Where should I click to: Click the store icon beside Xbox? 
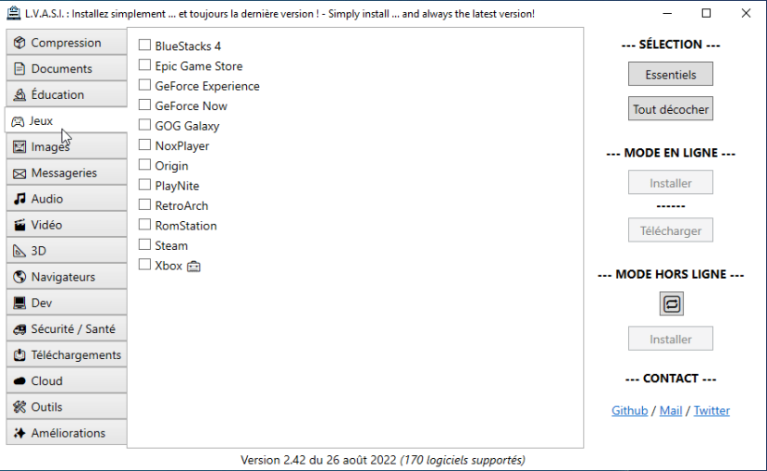point(193,266)
